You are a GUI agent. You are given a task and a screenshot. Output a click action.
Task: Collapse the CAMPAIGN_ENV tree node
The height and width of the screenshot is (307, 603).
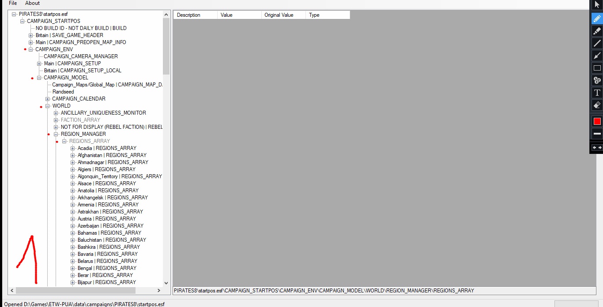click(x=31, y=49)
